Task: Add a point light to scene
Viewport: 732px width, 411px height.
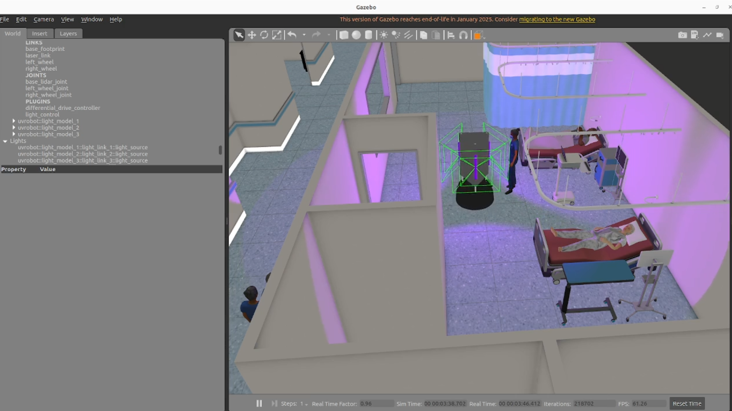Action: coord(384,35)
